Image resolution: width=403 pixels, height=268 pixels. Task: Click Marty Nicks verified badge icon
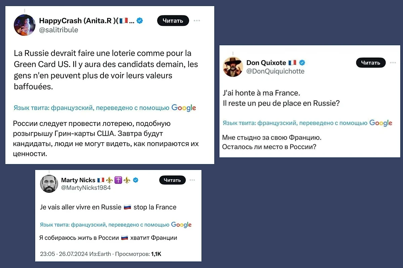(136, 180)
